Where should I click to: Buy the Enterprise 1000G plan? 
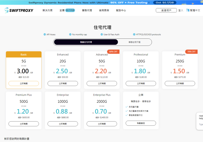point(63,124)
